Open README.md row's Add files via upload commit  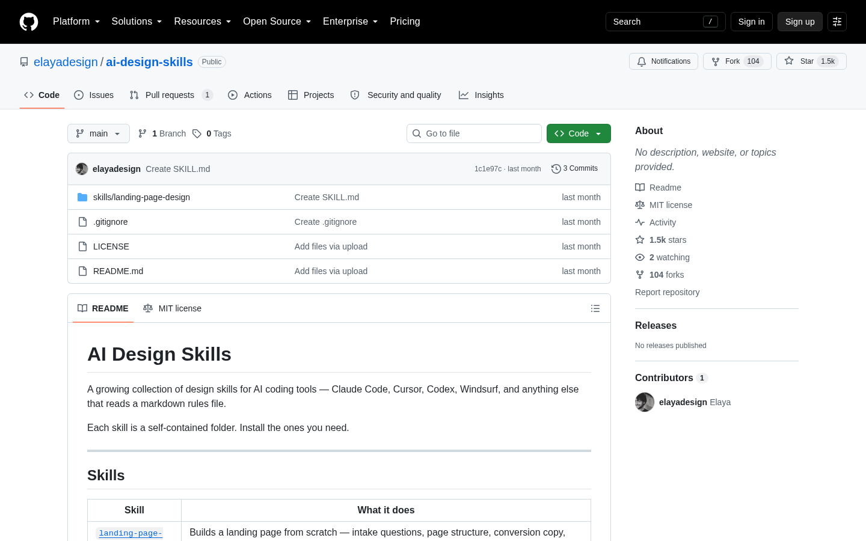click(331, 271)
